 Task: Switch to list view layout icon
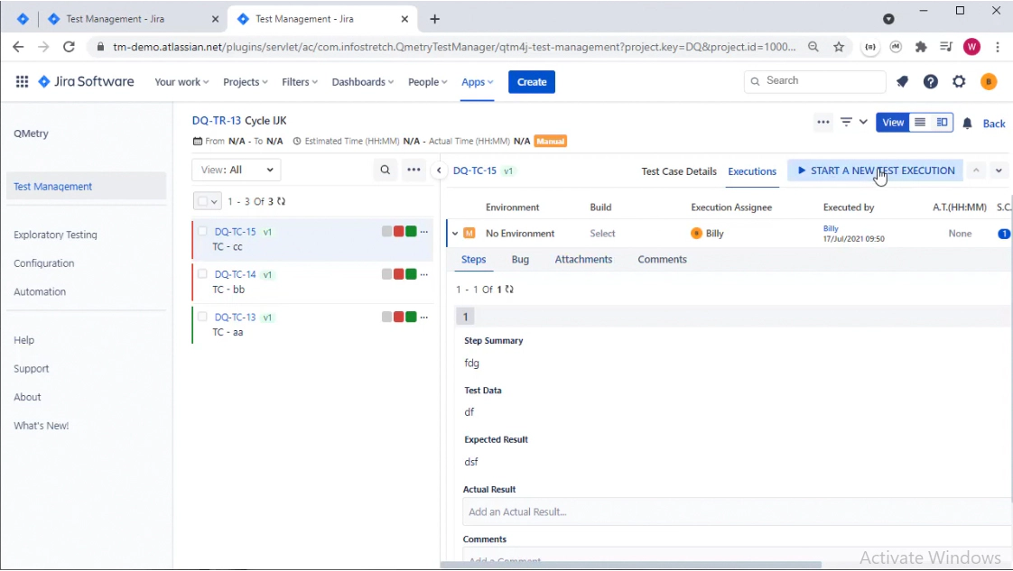920,123
